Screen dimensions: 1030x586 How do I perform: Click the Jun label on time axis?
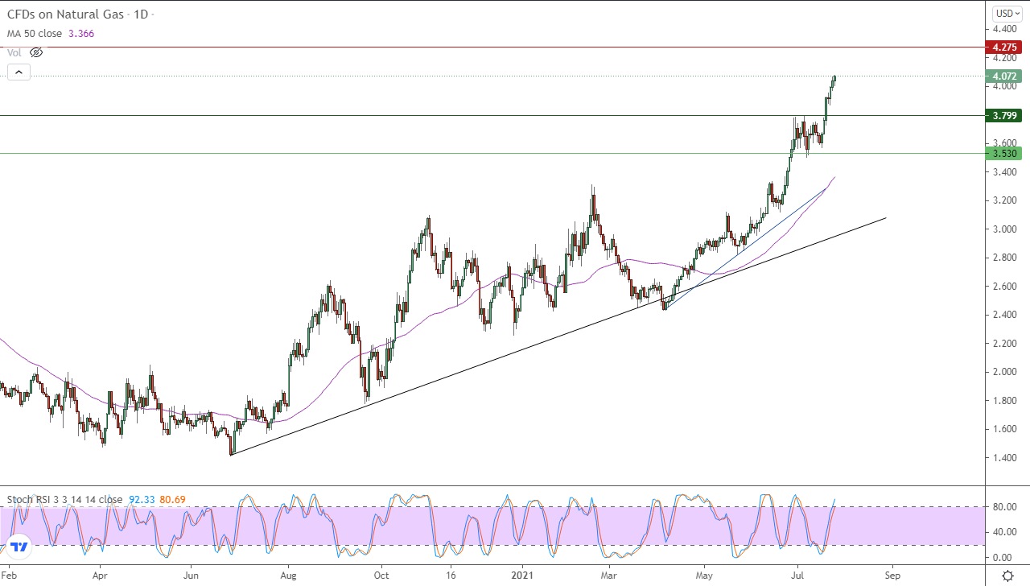point(191,576)
